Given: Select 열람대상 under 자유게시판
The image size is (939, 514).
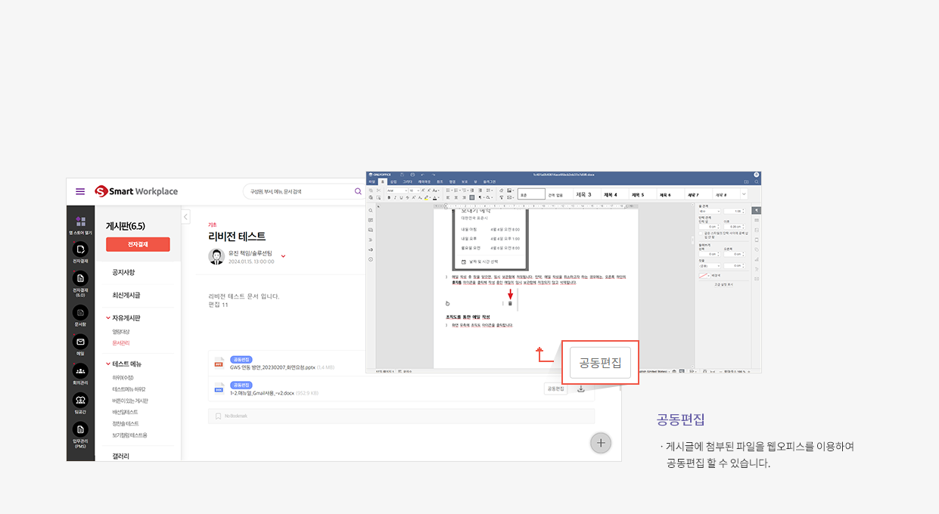Looking at the screenshot, I should tap(121, 332).
